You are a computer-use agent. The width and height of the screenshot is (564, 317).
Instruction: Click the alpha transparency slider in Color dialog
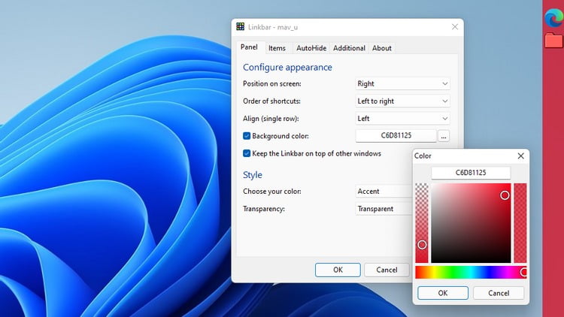click(x=422, y=223)
